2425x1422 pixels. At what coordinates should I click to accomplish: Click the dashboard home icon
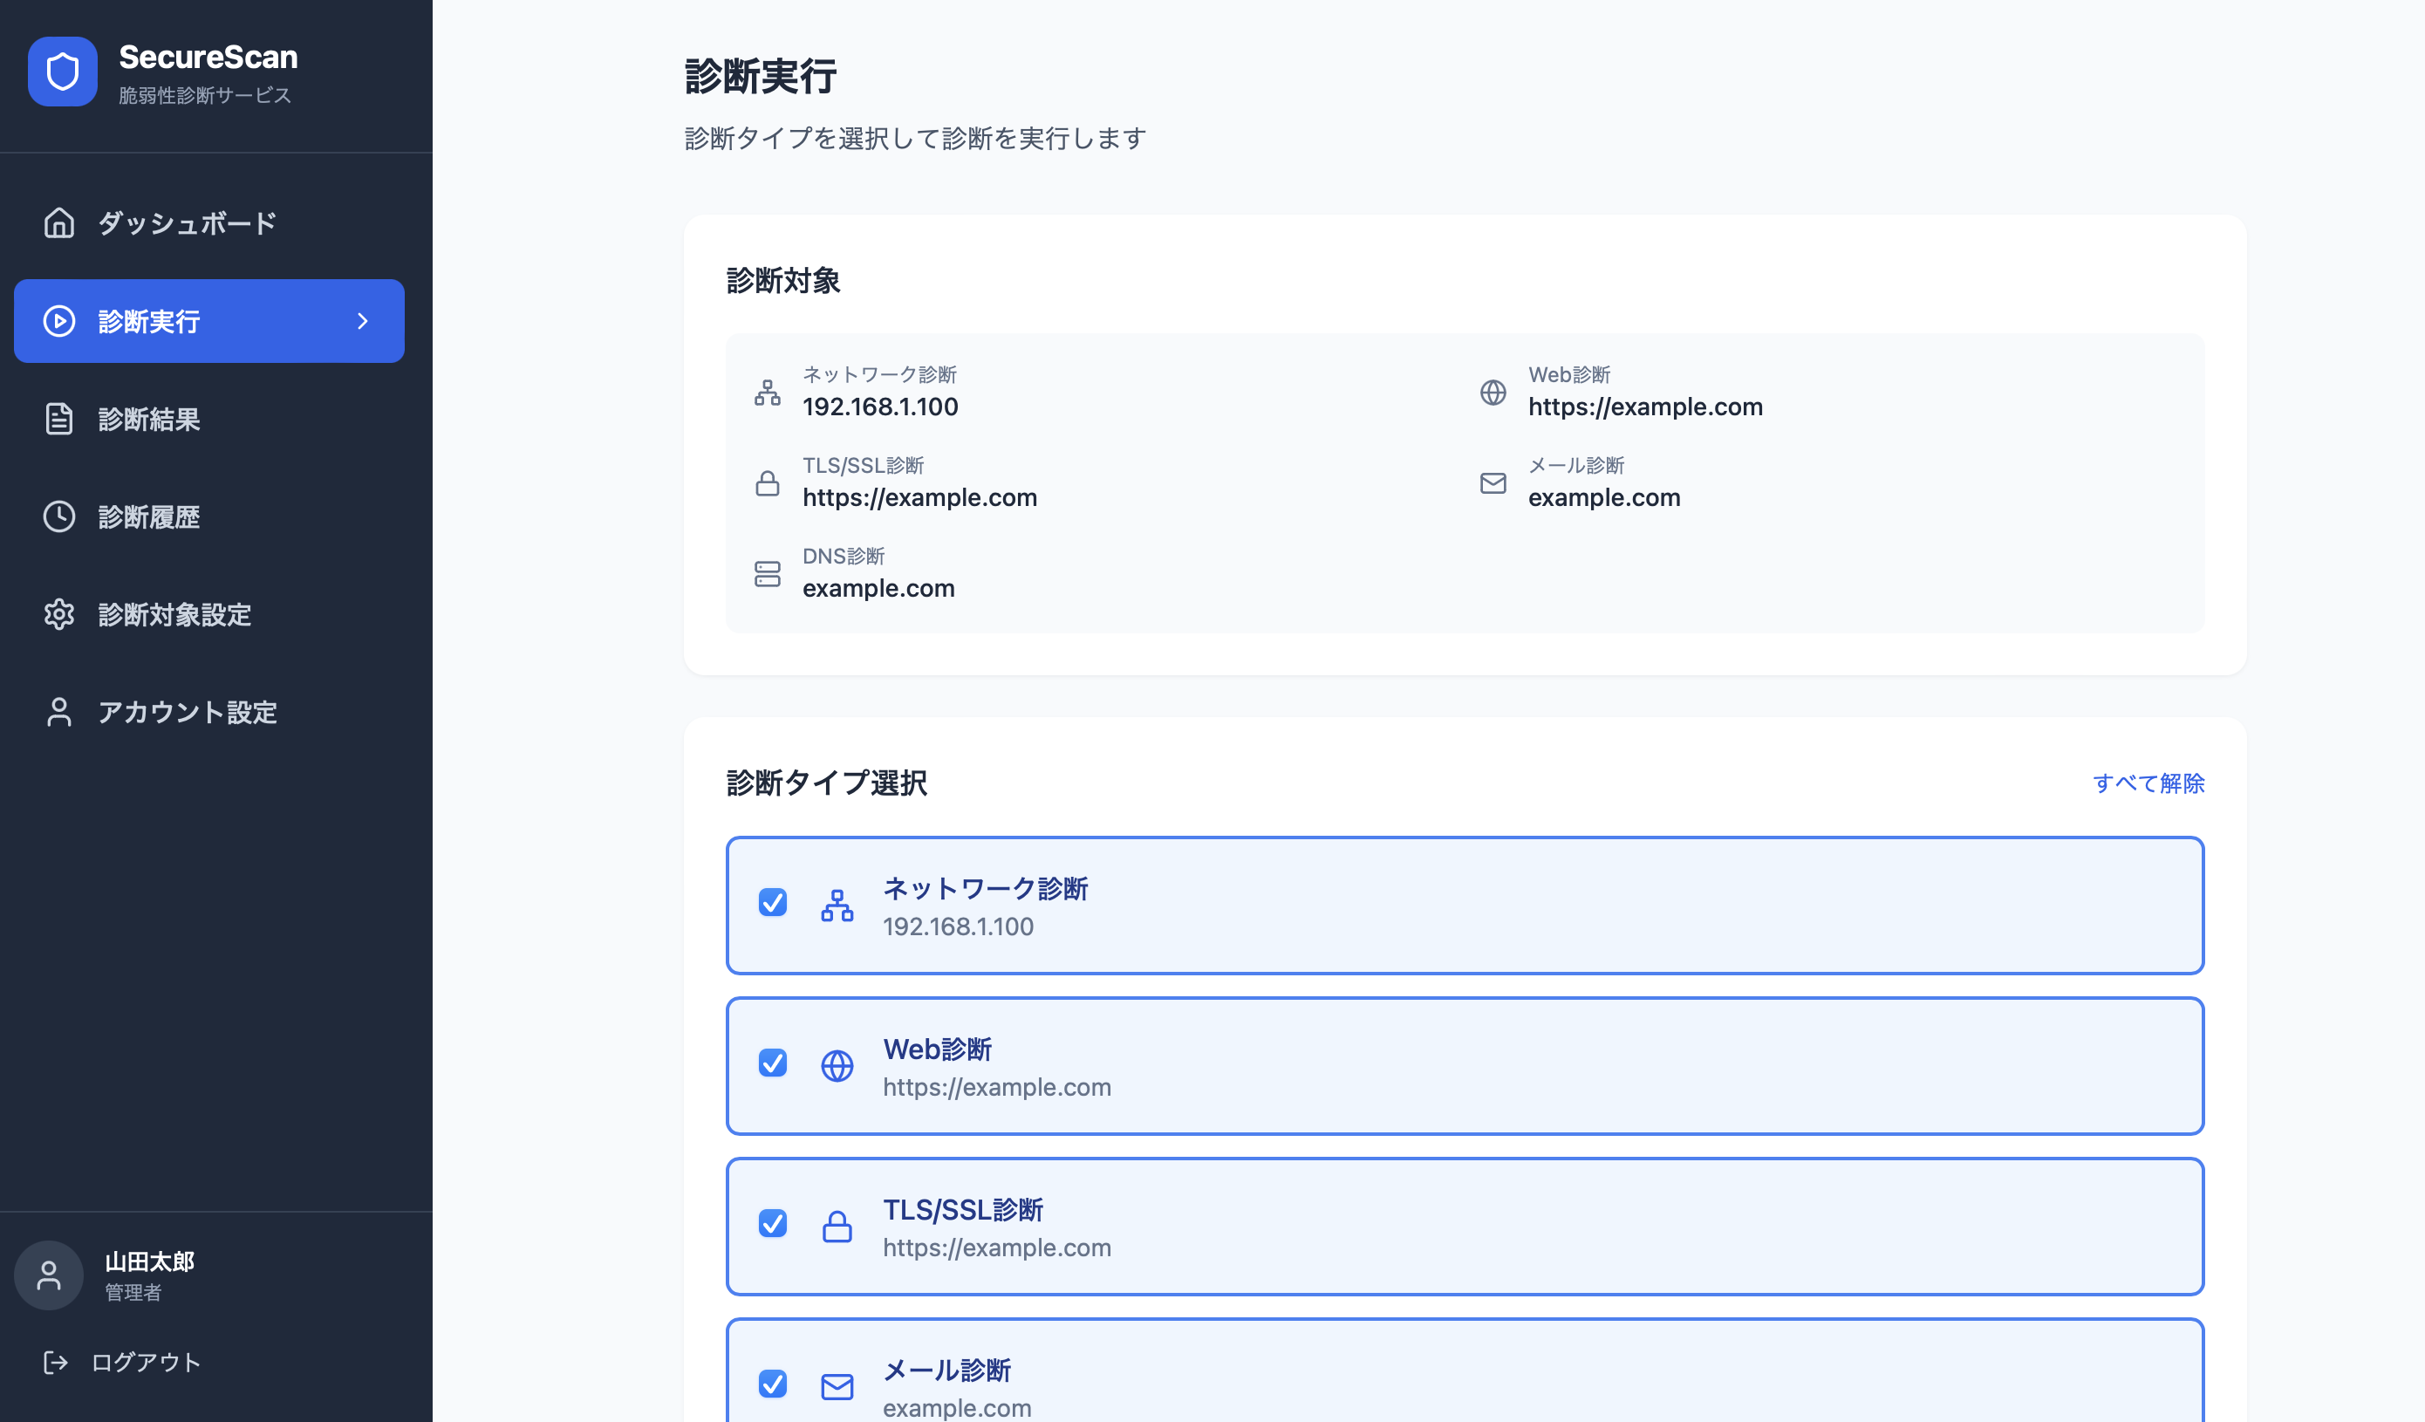[58, 223]
